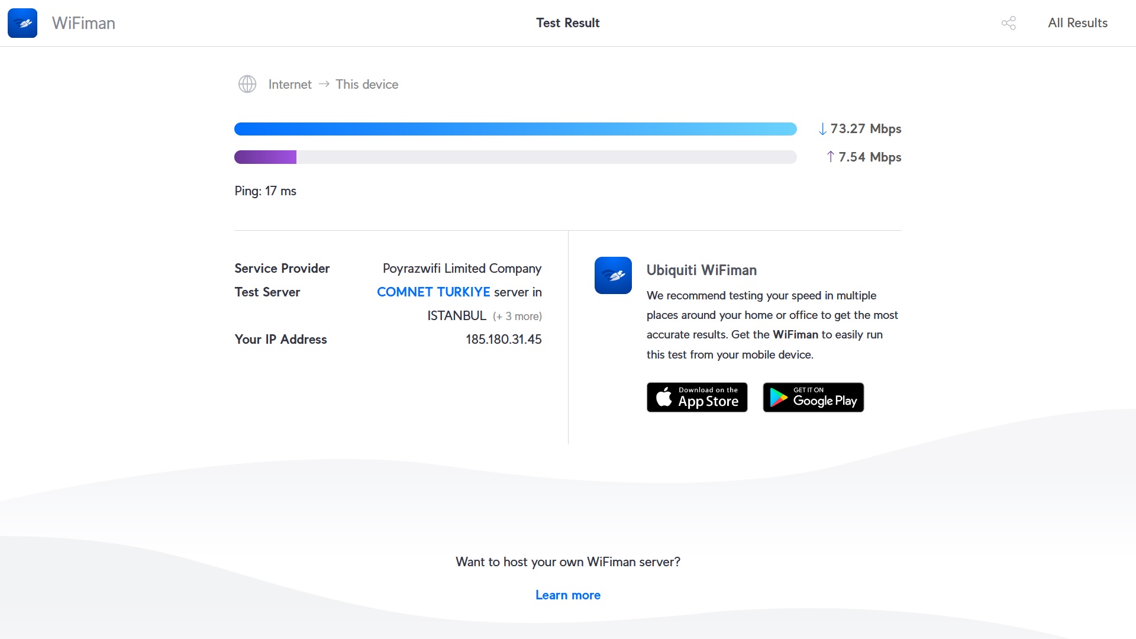Click the purple upload speed bar

(x=266, y=157)
